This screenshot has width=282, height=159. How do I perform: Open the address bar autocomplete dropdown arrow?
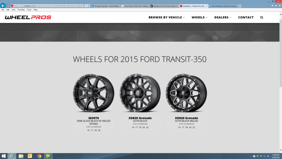(x=86, y=6)
